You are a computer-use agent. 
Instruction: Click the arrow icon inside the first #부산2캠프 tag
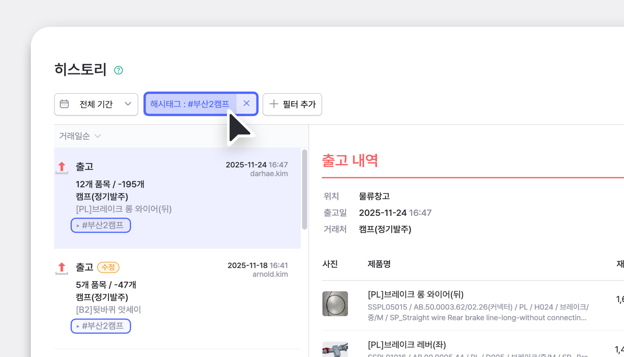[77, 225]
